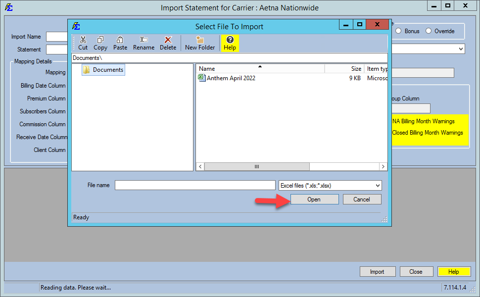The image size is (480, 297).
Task: Click the Rename toolbar icon
Action: (x=144, y=43)
